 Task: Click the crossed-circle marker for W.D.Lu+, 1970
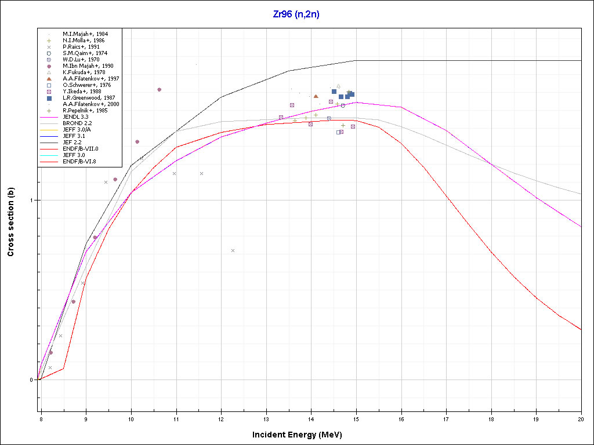(49, 60)
